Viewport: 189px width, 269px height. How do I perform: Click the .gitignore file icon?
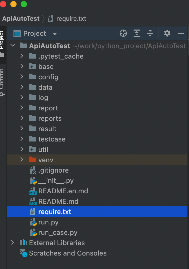click(x=33, y=170)
